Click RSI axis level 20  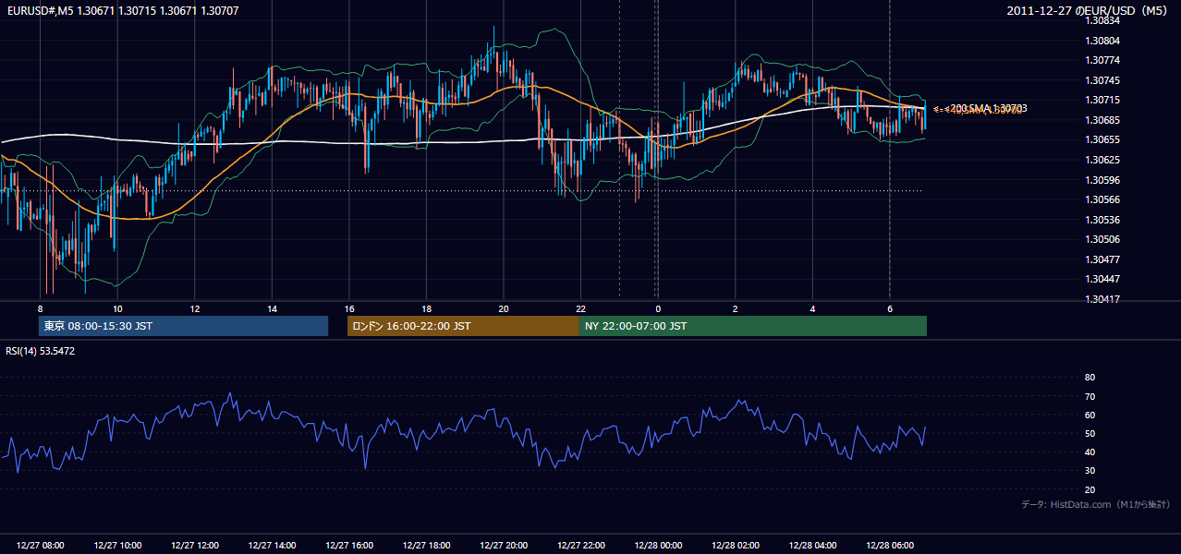(x=1090, y=489)
